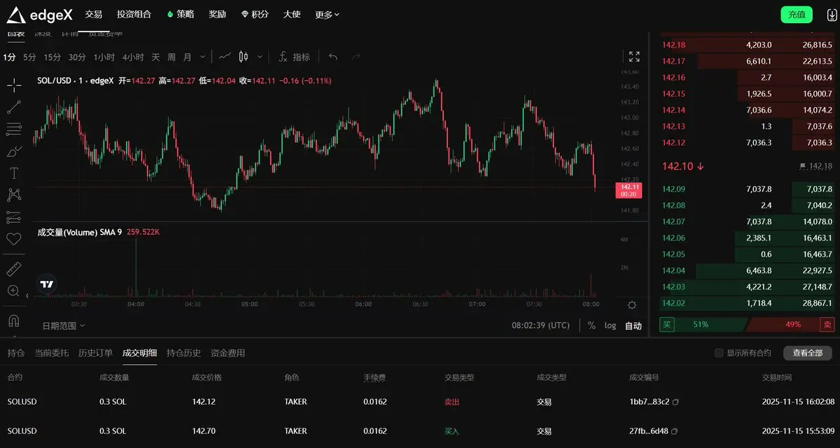Click the 指标 indicators button

pyautogui.click(x=301, y=57)
